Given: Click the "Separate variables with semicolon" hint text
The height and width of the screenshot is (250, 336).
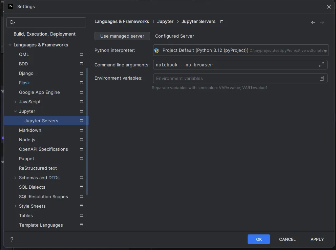Looking at the screenshot, I should 210,88.
